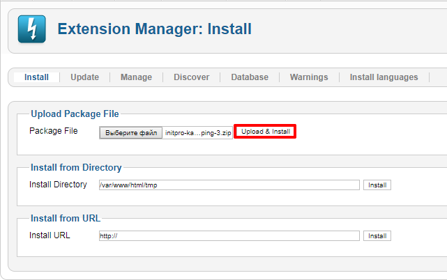Image resolution: width=447 pixels, height=280 pixels.
Task: Switch to the Update tab
Action: pos(84,77)
